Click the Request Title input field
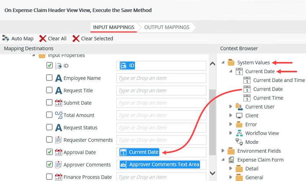306x181 pixels. point(161,91)
